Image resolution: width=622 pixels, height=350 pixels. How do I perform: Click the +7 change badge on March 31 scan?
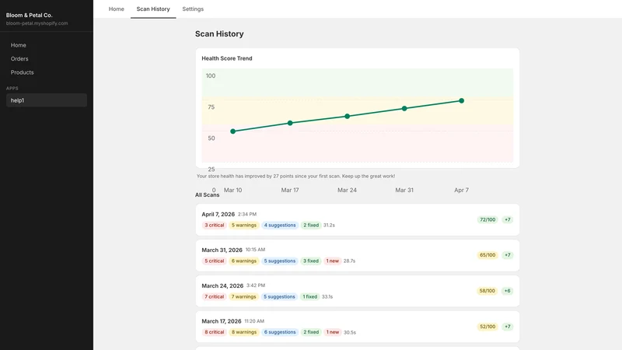pos(508,255)
